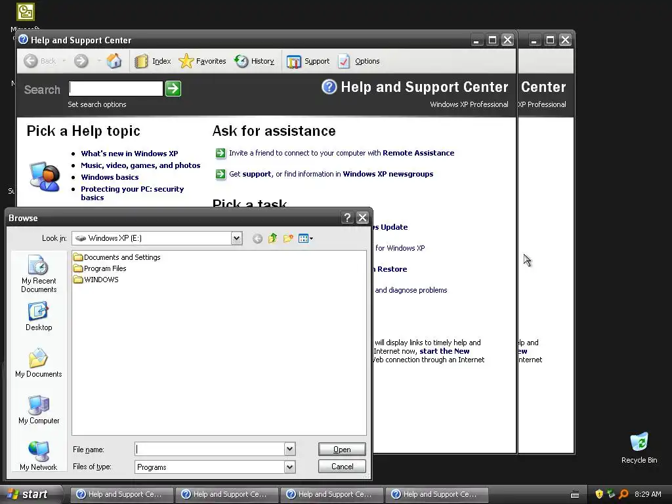
Task: Go to the Home page icon in Help toolbar
Action: (114, 61)
